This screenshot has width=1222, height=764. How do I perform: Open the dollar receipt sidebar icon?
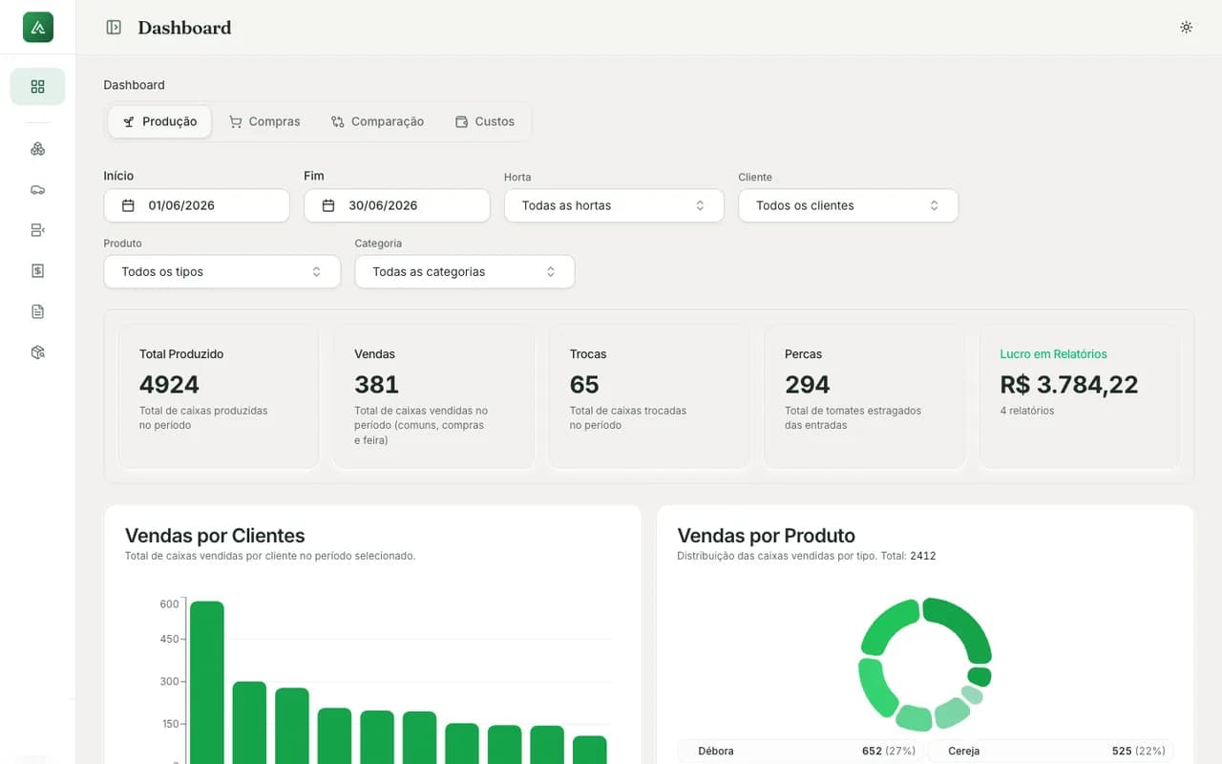tap(38, 271)
